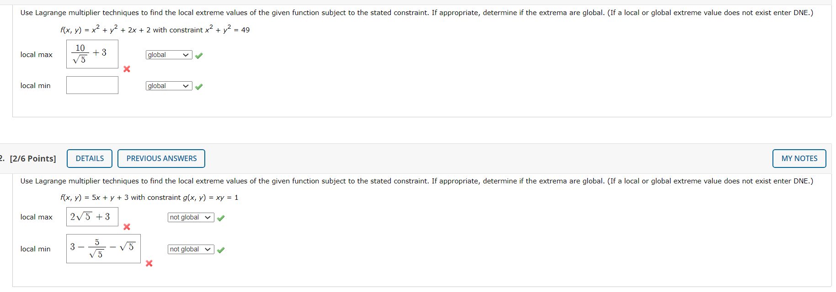Image resolution: width=836 pixels, height=292 pixels.
Task: Click the red X under the 2√5 + 3 answer
Action: [x=127, y=227]
